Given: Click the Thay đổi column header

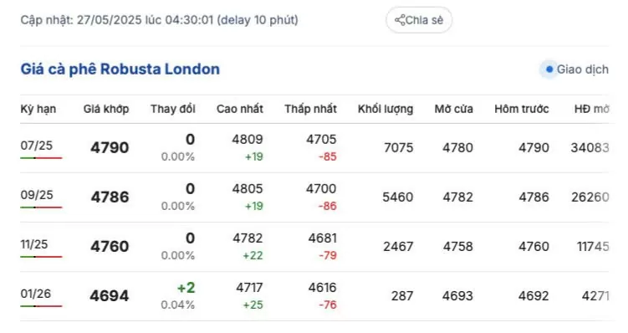Looking at the screenshot, I should coord(173,109).
